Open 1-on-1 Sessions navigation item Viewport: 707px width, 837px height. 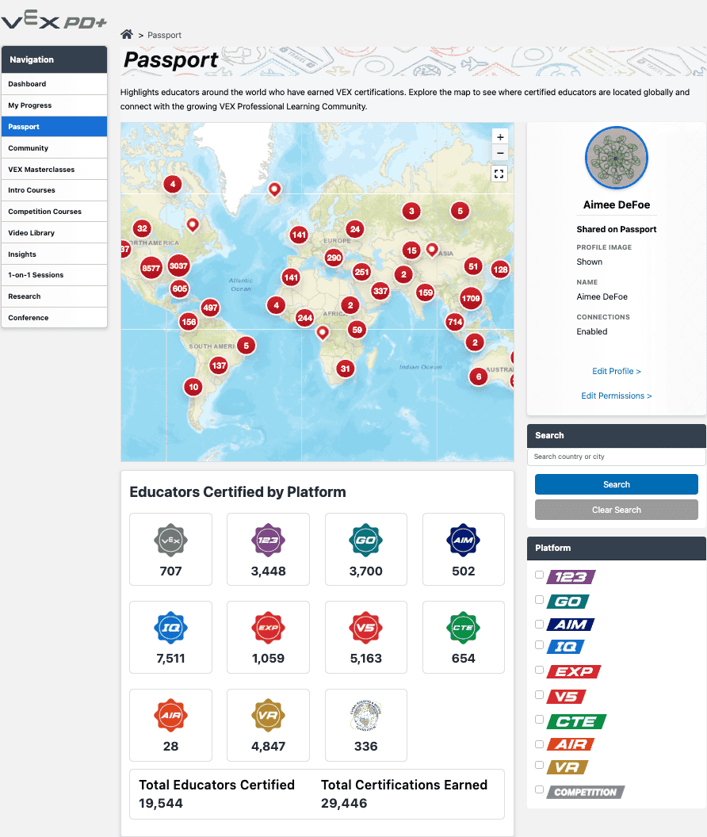[54, 275]
